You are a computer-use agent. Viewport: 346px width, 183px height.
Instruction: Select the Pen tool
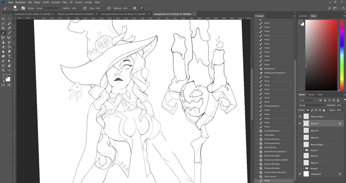pyautogui.click(x=3, y=61)
